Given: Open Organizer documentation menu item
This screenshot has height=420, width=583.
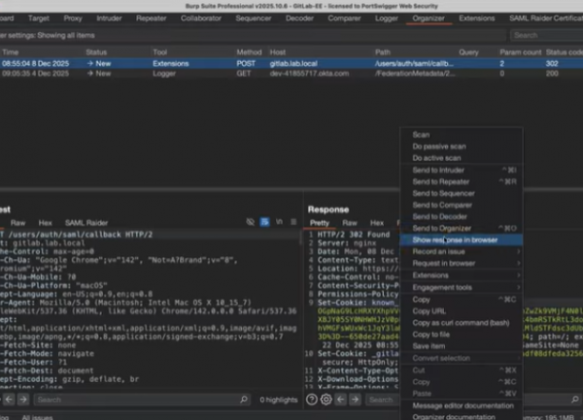Looking at the screenshot, I should point(461,416).
